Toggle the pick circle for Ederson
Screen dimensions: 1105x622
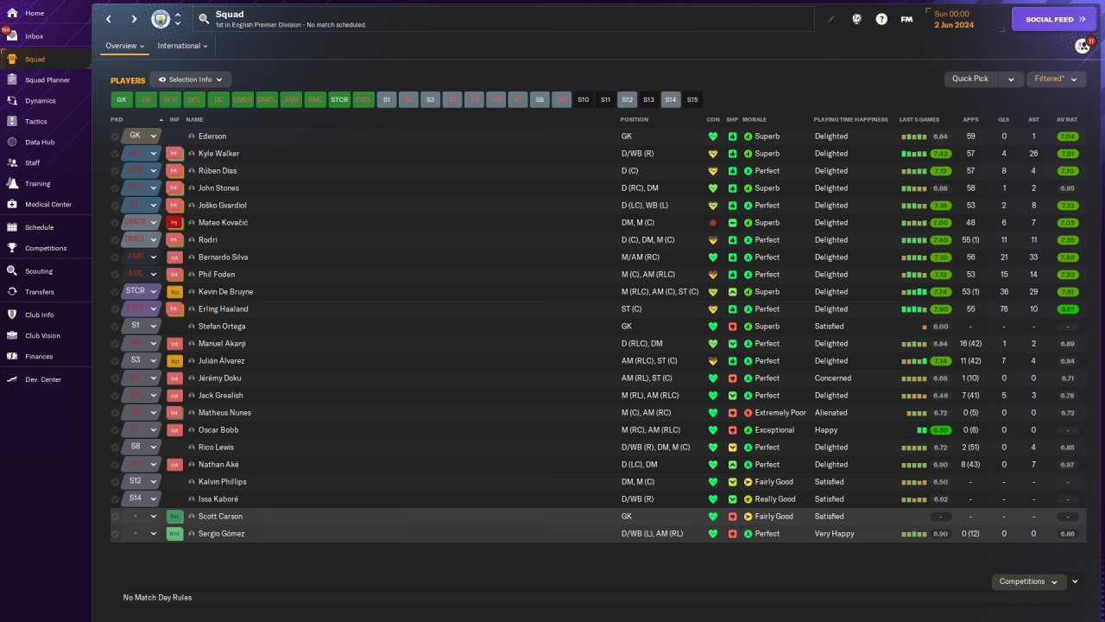pyautogui.click(x=116, y=136)
